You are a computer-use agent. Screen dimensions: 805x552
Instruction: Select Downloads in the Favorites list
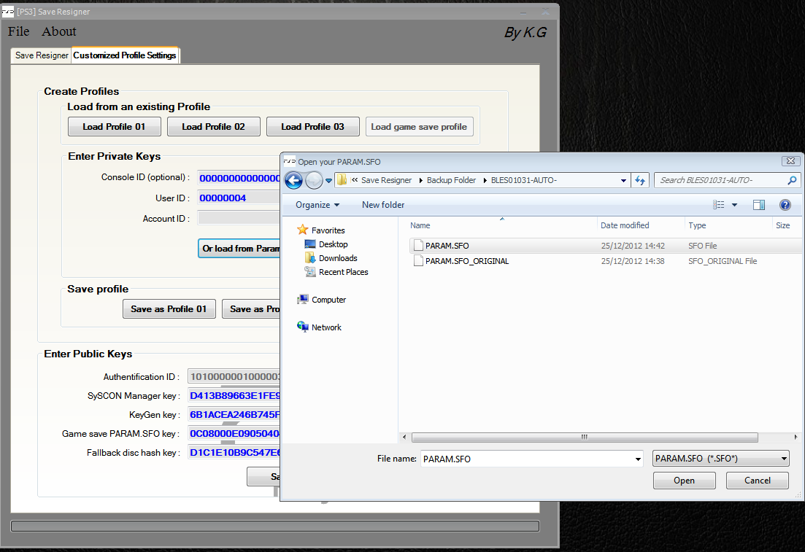pos(338,258)
